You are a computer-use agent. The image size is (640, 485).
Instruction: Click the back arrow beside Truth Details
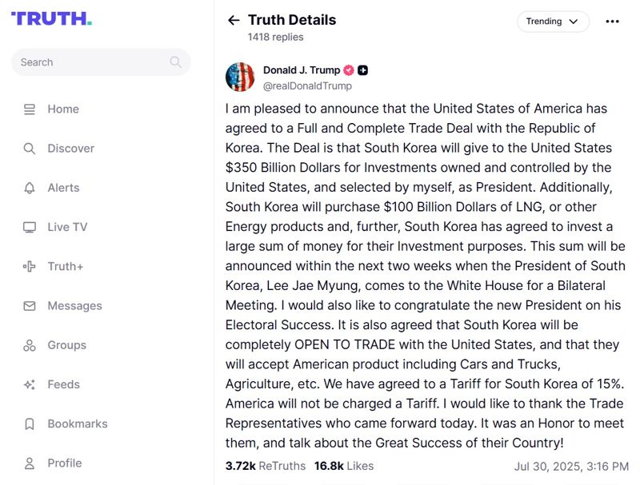[234, 21]
